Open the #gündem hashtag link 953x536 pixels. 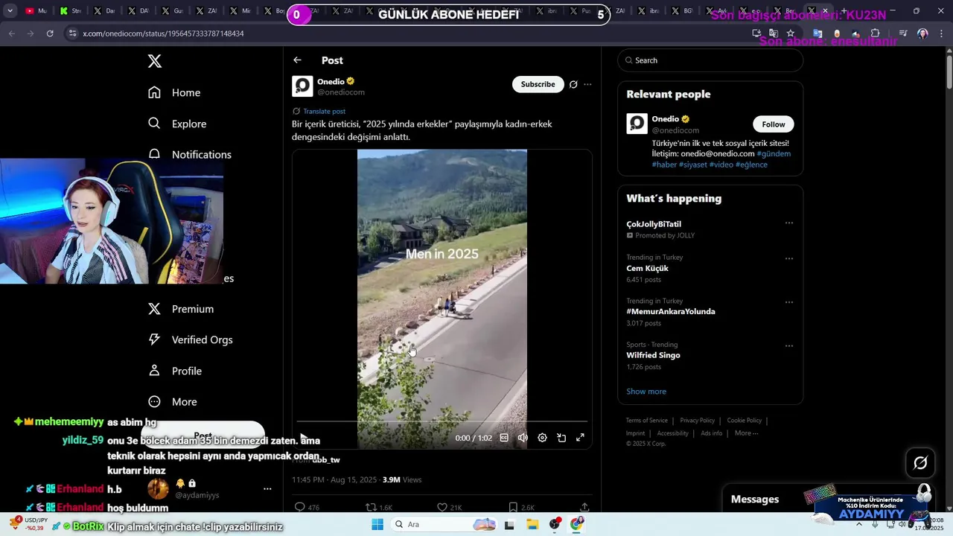click(774, 153)
